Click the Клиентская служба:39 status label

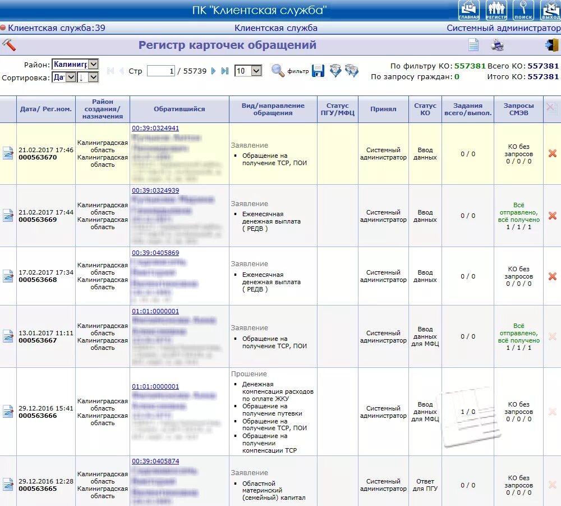coord(57,28)
